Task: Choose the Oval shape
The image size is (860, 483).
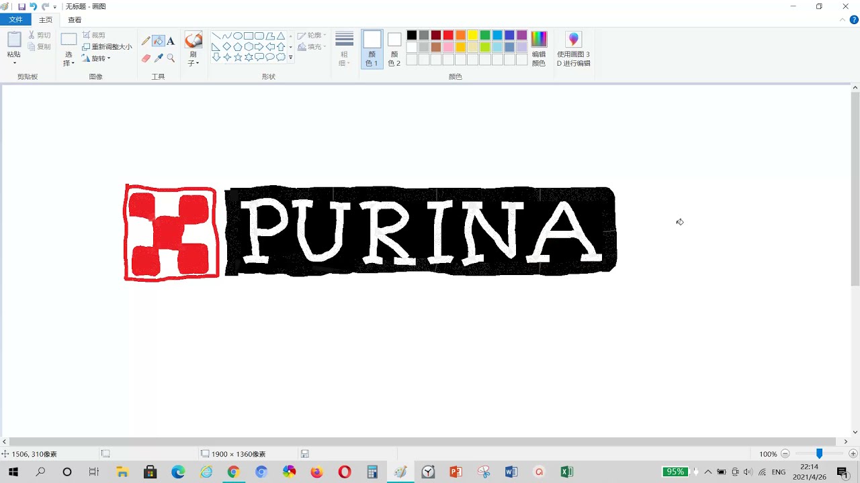Action: click(238, 36)
